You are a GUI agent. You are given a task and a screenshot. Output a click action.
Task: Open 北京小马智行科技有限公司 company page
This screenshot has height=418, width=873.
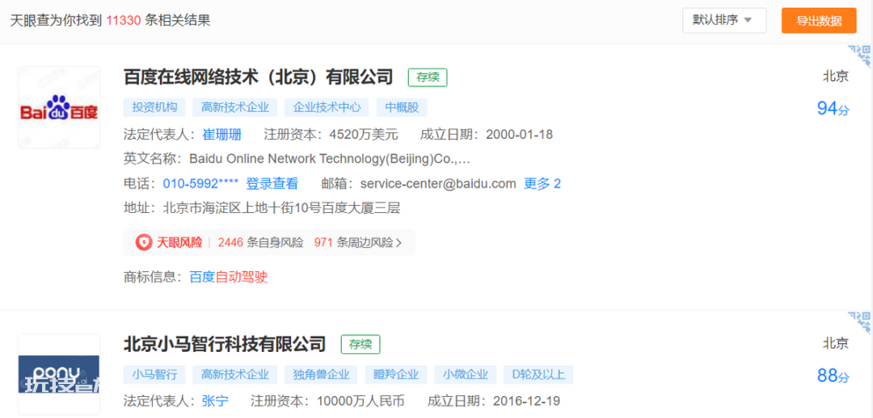tap(225, 344)
